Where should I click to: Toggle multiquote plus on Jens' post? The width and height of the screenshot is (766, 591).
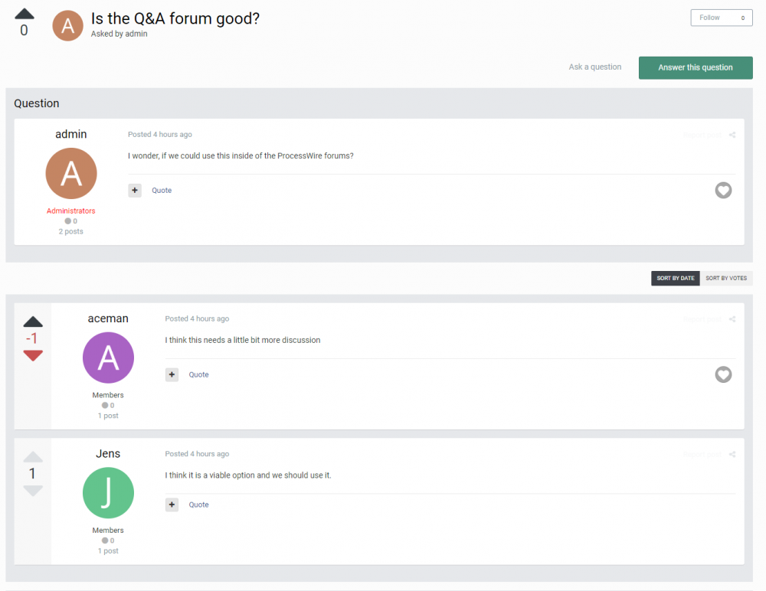tap(172, 505)
